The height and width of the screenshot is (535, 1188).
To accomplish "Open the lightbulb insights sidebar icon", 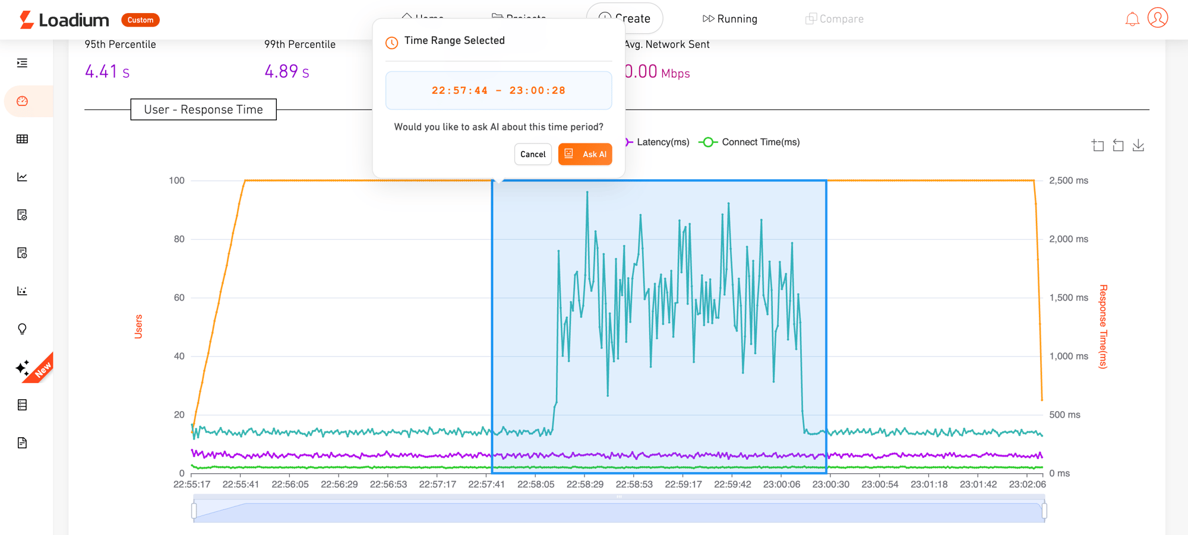I will tap(23, 329).
